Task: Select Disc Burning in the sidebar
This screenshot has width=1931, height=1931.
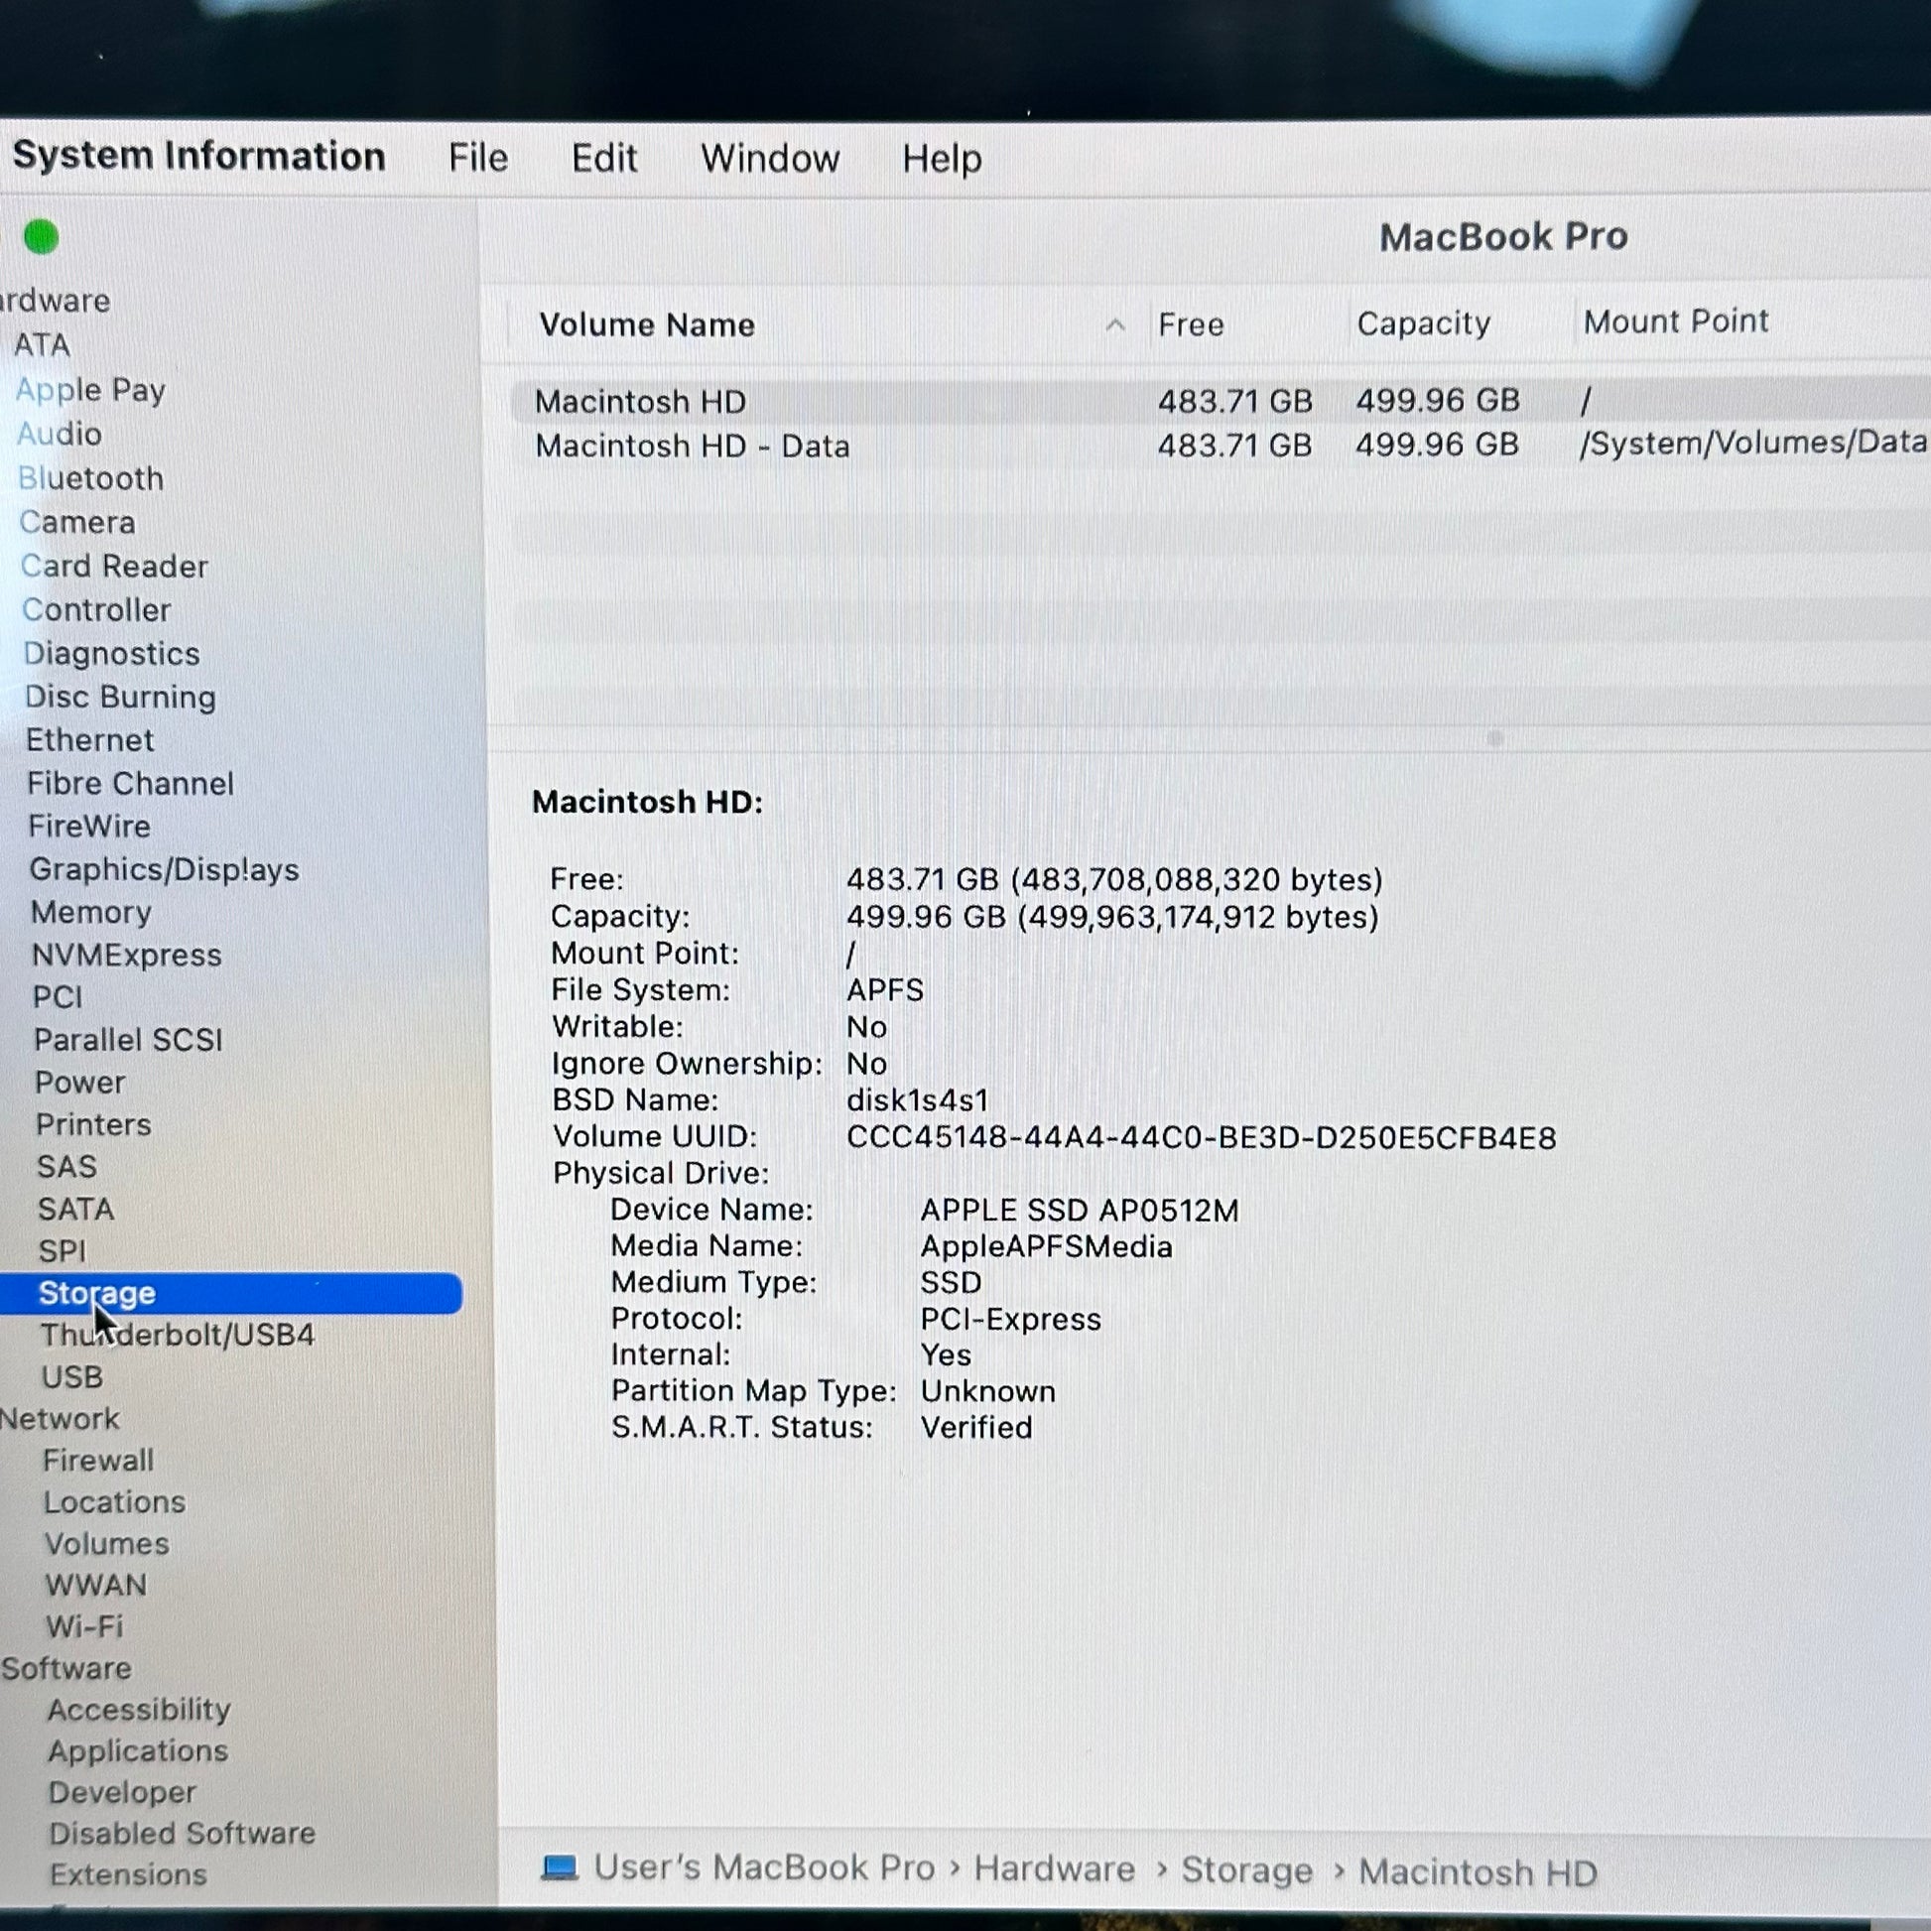Action: coord(120,697)
